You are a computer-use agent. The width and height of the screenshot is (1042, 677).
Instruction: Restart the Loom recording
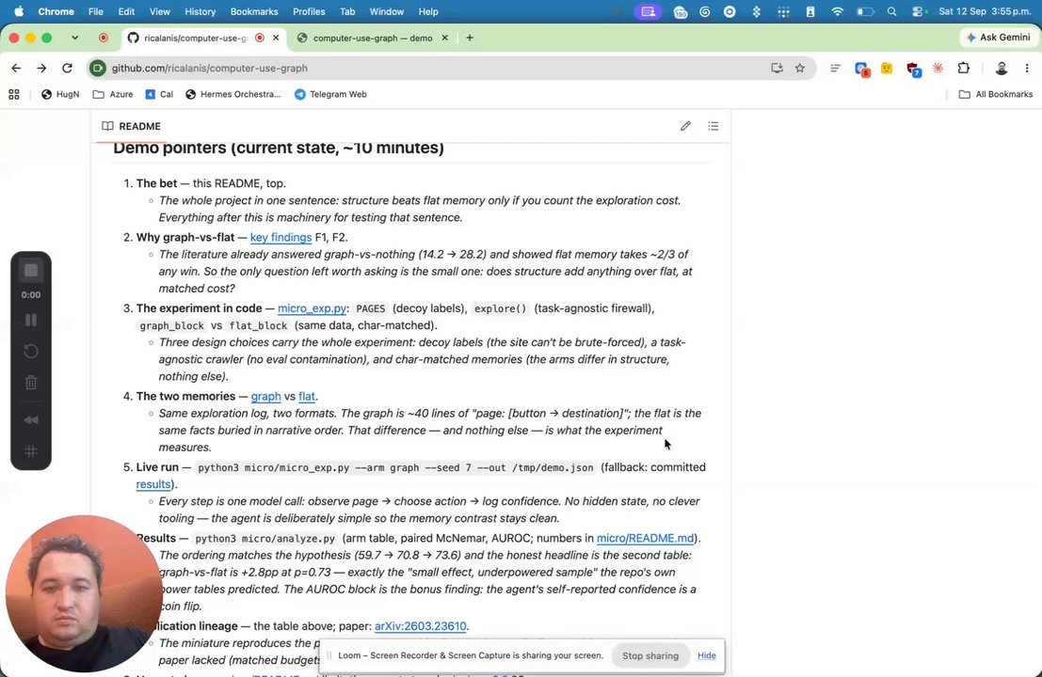pos(30,351)
